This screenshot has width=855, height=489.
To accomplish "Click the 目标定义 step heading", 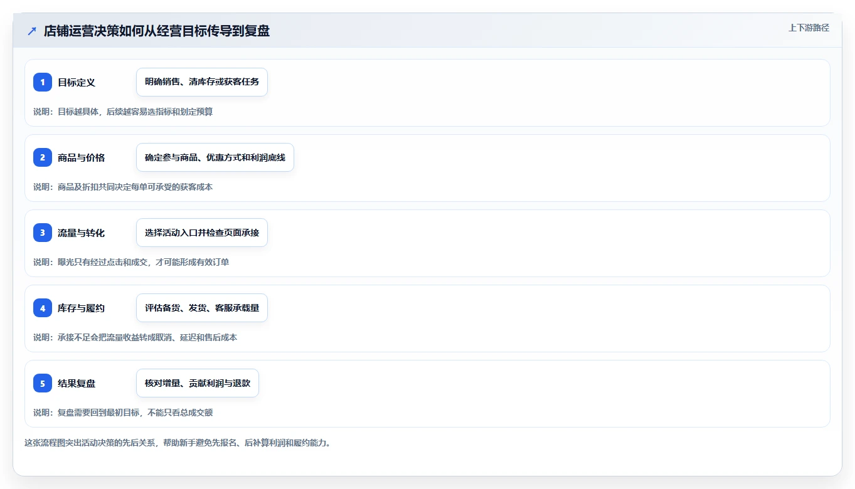I will (x=77, y=82).
